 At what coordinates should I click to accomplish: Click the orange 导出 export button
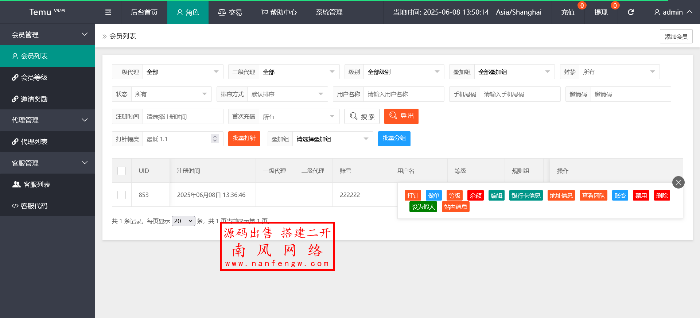(x=401, y=116)
